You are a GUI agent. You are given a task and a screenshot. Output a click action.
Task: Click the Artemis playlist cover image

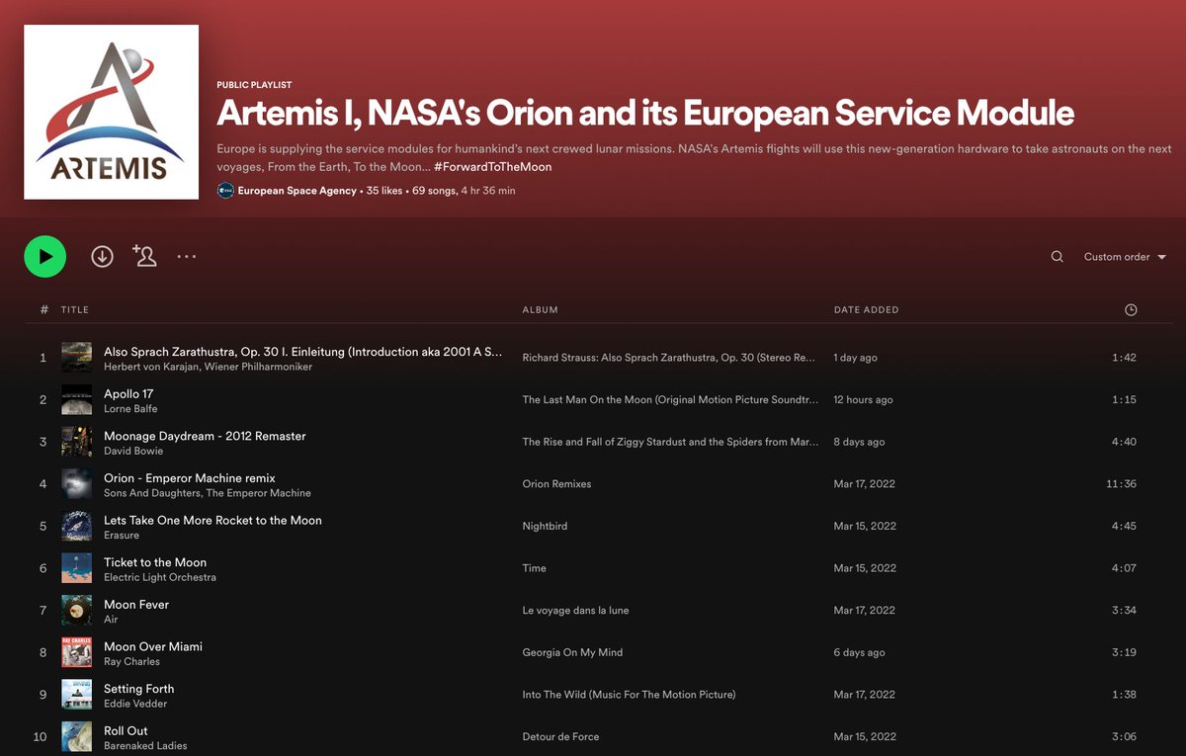click(x=111, y=112)
